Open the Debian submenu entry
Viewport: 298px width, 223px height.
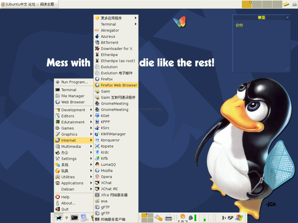[x=74, y=189]
